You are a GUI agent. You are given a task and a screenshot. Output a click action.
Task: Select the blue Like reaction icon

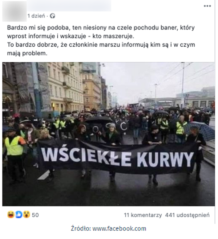(x=19, y=215)
